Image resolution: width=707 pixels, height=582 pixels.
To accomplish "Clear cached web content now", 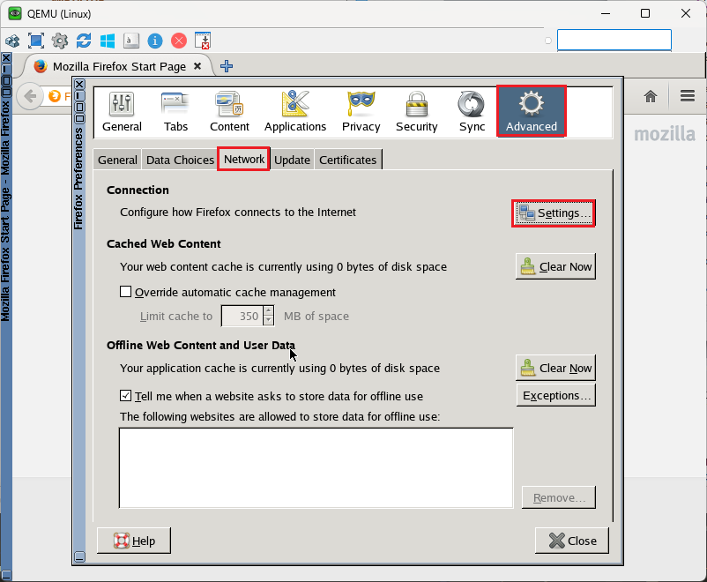I will [555, 266].
